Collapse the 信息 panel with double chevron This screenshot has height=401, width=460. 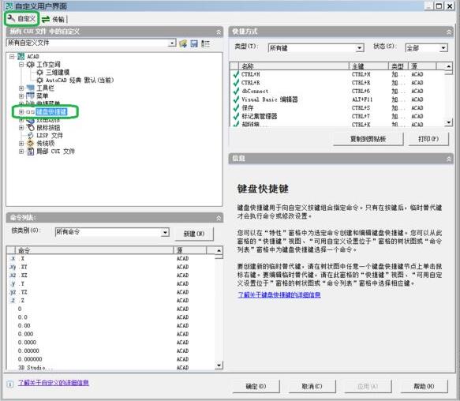tap(449, 159)
